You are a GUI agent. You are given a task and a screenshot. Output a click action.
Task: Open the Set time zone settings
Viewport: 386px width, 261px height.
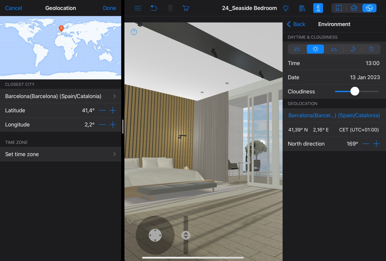(61, 154)
